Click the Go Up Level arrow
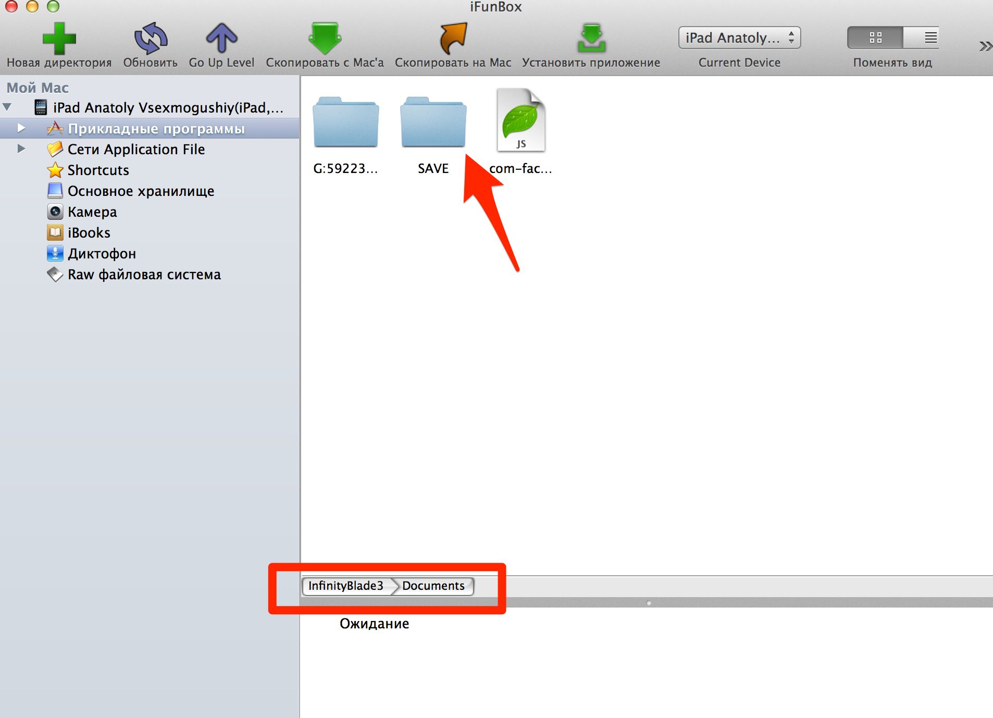This screenshot has width=993, height=718. pyautogui.click(x=221, y=38)
